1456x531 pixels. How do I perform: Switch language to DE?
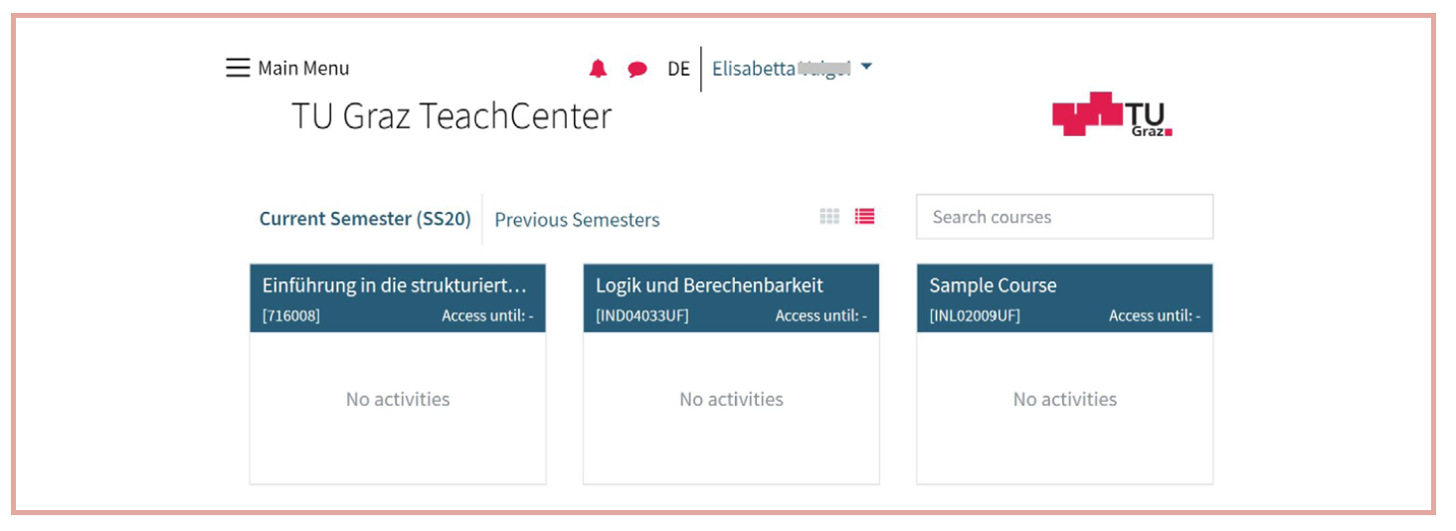[x=678, y=69]
